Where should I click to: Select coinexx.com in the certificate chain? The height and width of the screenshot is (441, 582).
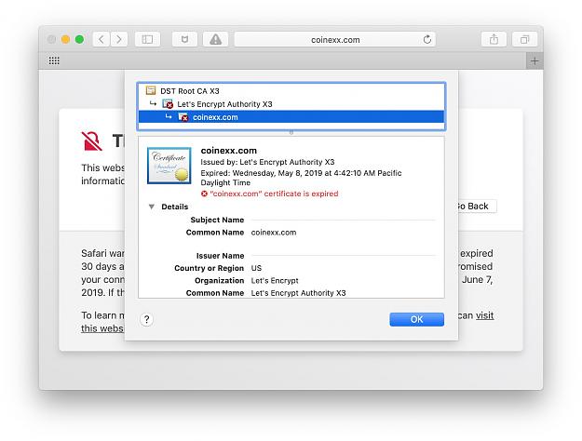(x=291, y=117)
